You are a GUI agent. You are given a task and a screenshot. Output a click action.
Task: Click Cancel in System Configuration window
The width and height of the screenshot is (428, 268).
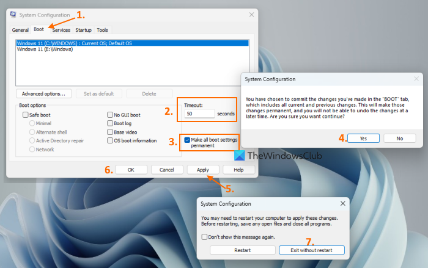coord(166,170)
